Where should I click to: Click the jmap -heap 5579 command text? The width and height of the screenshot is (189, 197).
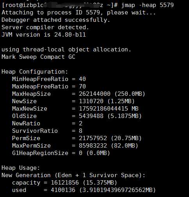coord(148,5)
